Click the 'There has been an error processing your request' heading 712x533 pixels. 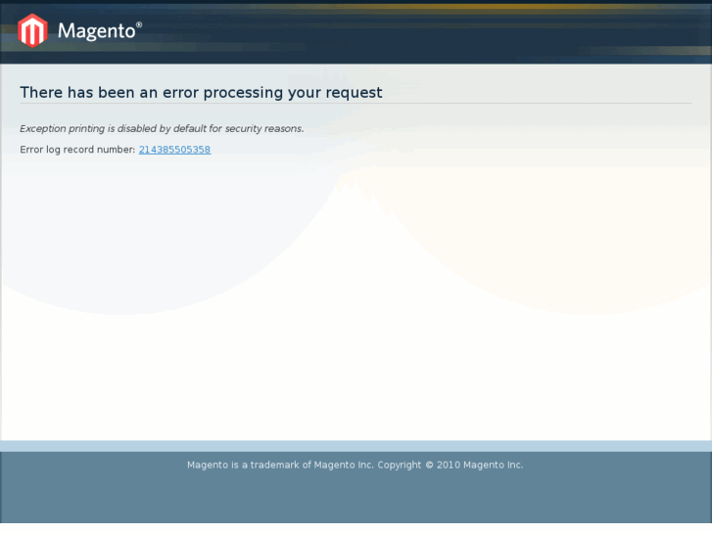point(201,93)
